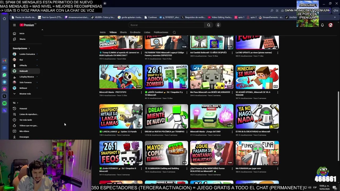Click the Buscar search field
Viewport: 340px width, 191px height.
[166, 25]
